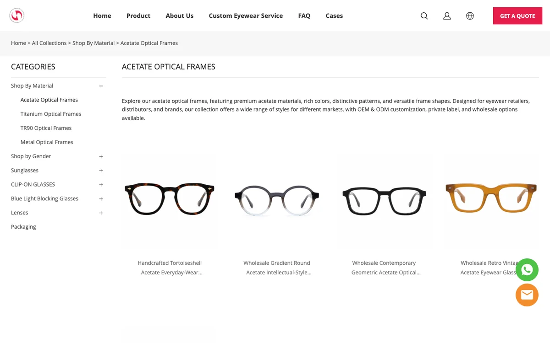This screenshot has width=550, height=343.
Task: Open the search magnifier icon
Action: (424, 16)
